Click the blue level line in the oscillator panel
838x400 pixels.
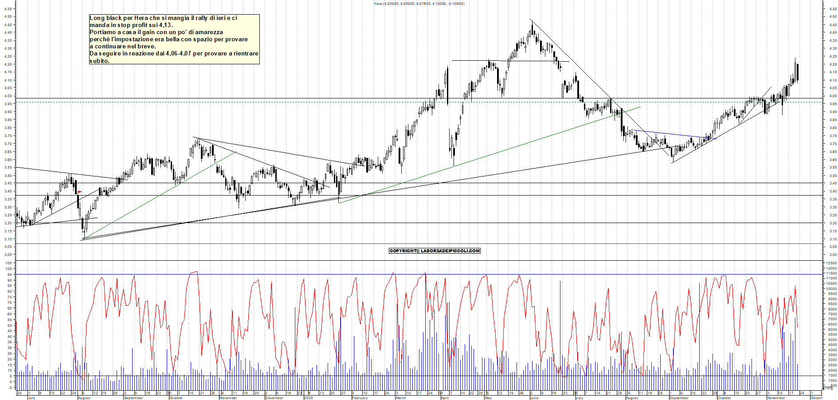coord(399,274)
